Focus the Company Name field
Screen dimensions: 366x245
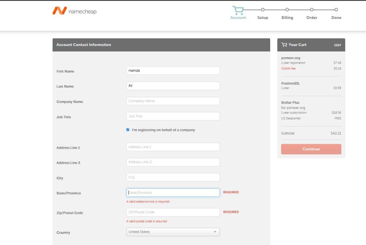point(173,101)
